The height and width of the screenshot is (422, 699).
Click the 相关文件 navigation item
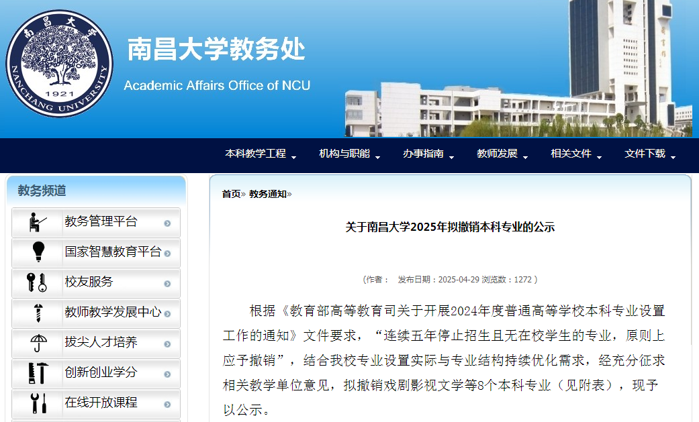pyautogui.click(x=569, y=153)
